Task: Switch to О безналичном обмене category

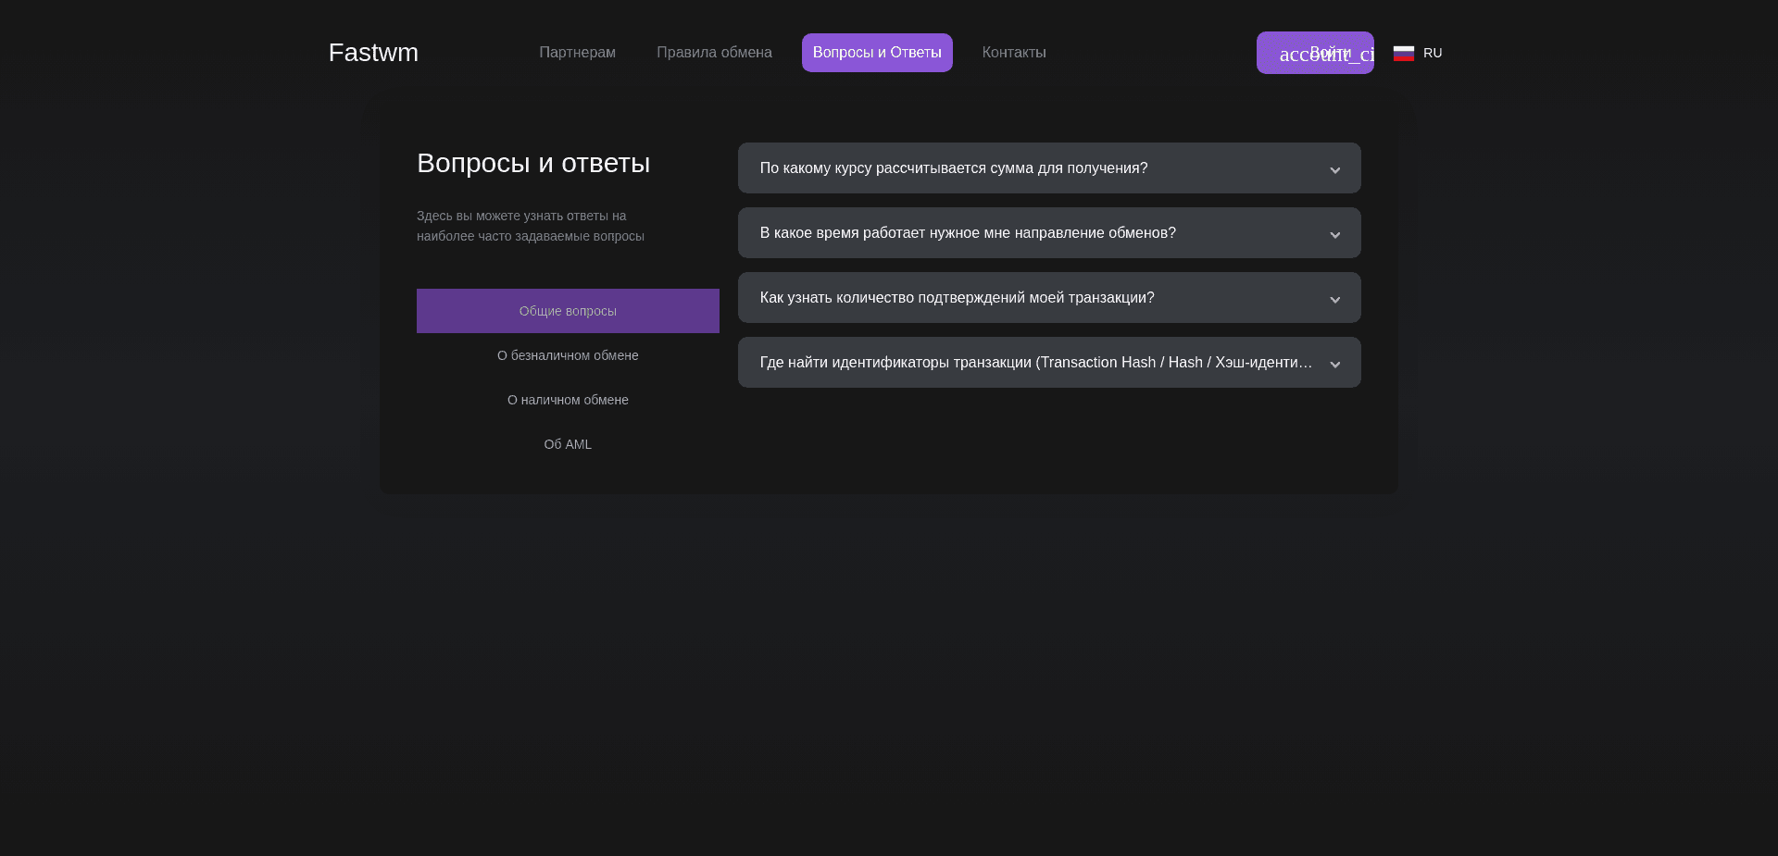Action: point(568,355)
